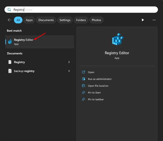Select the All filter tab
Image resolution: width=163 pixels, height=141 pixels.
(x=18, y=20)
